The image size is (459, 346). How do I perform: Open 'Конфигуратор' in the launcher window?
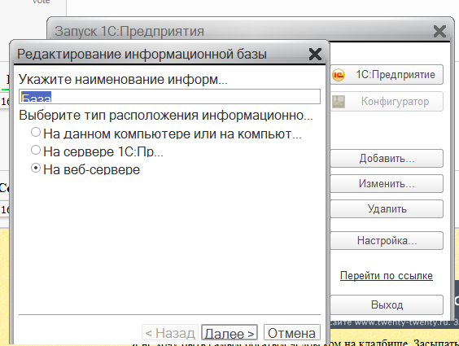point(387,101)
